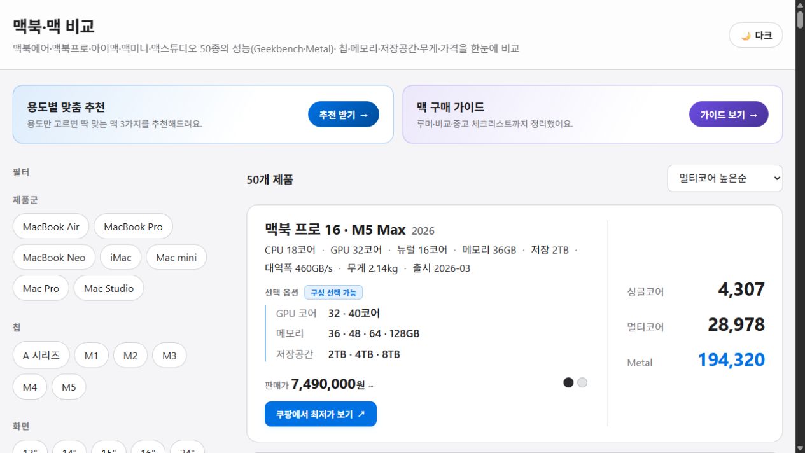805x453 pixels.
Task: Select the M4 chip filter
Action: click(30, 387)
